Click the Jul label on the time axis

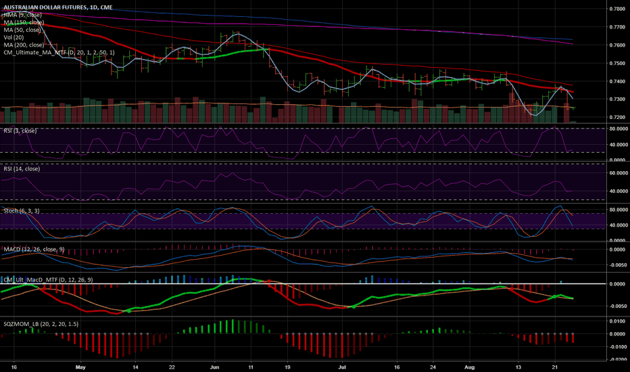pos(342,367)
